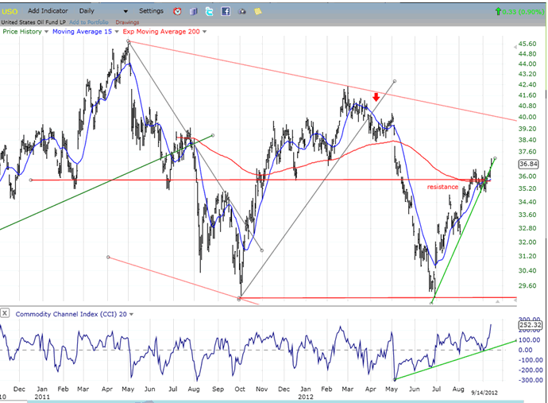Image resolution: width=548 pixels, height=403 pixels.
Task: Select trendline handle at the May 2011 peak
Action: (129, 41)
